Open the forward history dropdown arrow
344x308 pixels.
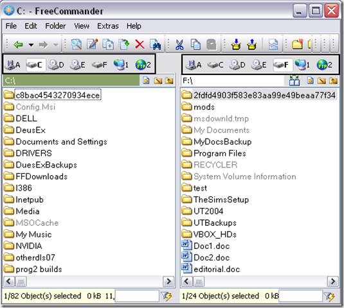56,45
